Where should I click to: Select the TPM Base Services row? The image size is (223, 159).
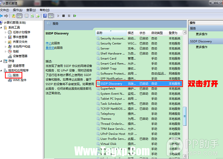click(139, 129)
